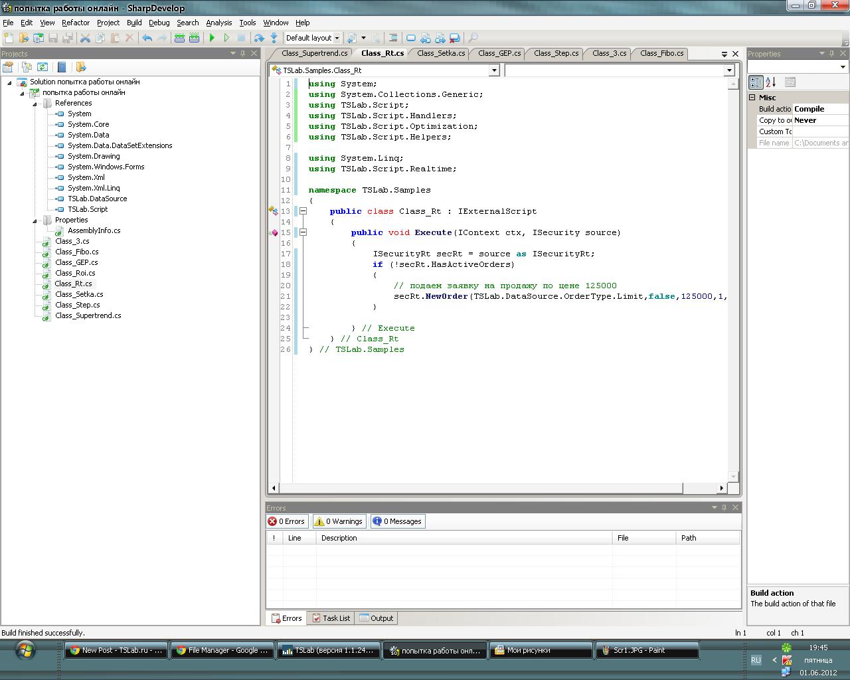850x680 pixels.
Task: Sort properties alphabetically with A-Z icon
Action: click(771, 82)
